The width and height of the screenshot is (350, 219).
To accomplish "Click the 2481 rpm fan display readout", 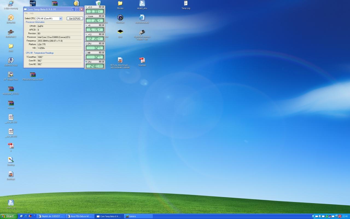I will pyautogui.click(x=95, y=66).
